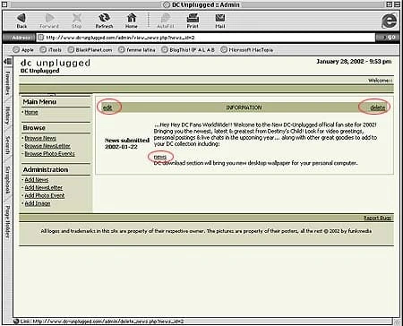403x326 pixels.
Task: Open the Add News link
Action: 37,180
